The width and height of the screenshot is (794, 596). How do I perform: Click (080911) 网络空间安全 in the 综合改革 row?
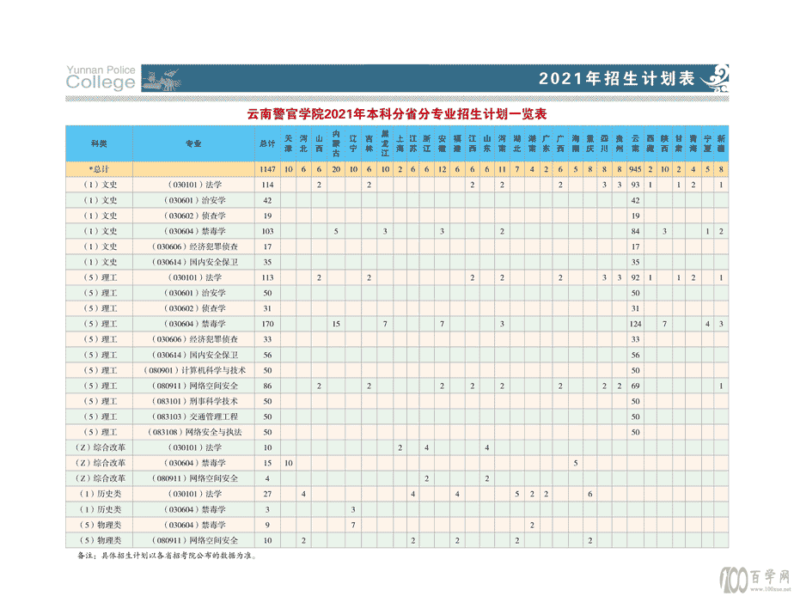coord(194,478)
